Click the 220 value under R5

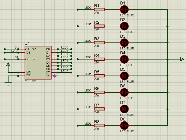[x=97, y=79]
